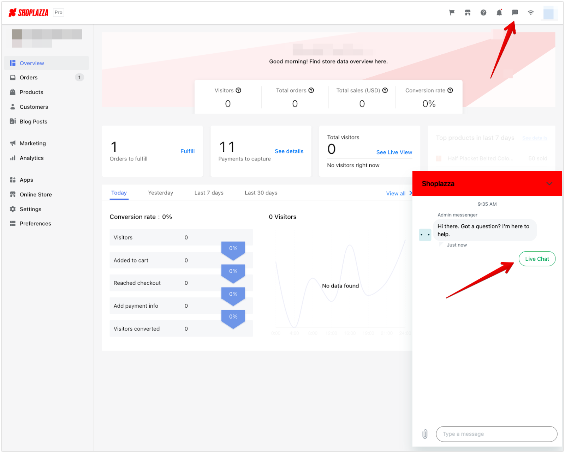This screenshot has width=565, height=453.
Task: Open Customers in the sidebar
Action: 47,107
